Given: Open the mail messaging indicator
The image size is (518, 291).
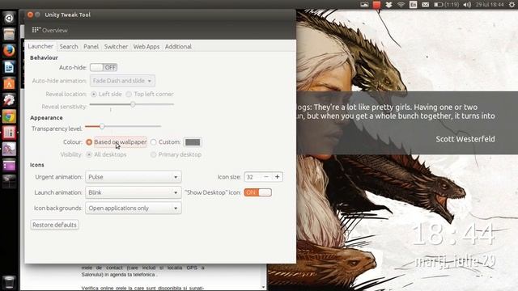Looking at the screenshot, I should (x=426, y=5).
